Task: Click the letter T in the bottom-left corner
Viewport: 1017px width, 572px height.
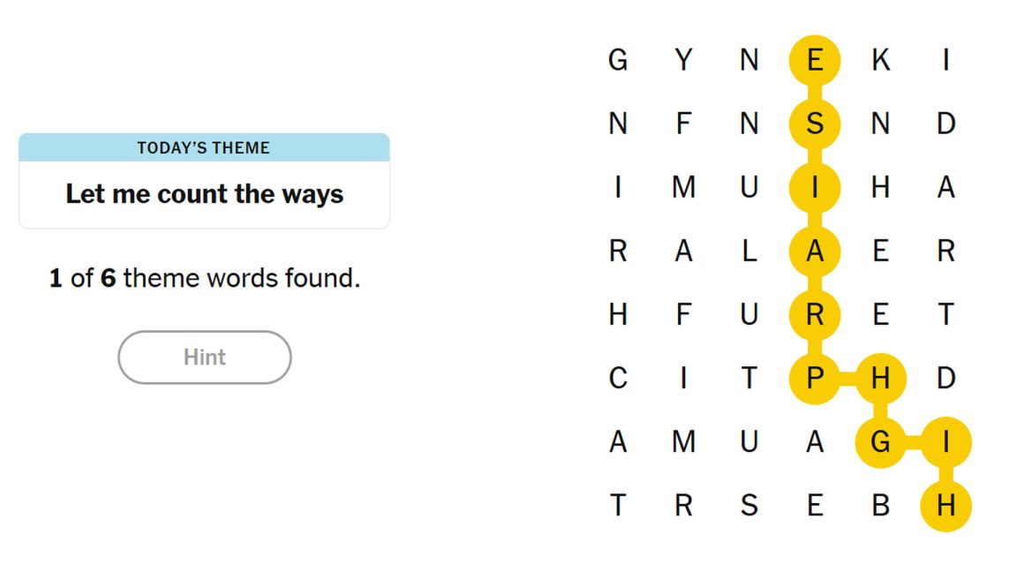Action: click(618, 505)
